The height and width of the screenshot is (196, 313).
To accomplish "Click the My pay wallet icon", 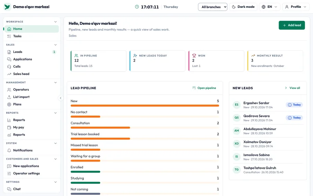I will coord(9,127).
